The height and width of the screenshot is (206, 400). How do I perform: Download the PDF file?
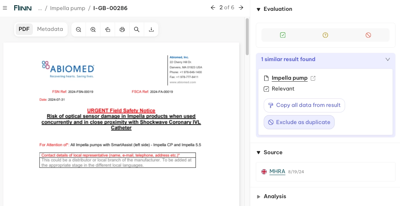pos(151,29)
